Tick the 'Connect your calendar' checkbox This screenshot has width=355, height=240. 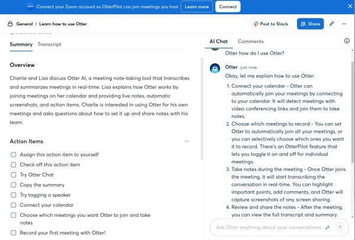click(13, 205)
